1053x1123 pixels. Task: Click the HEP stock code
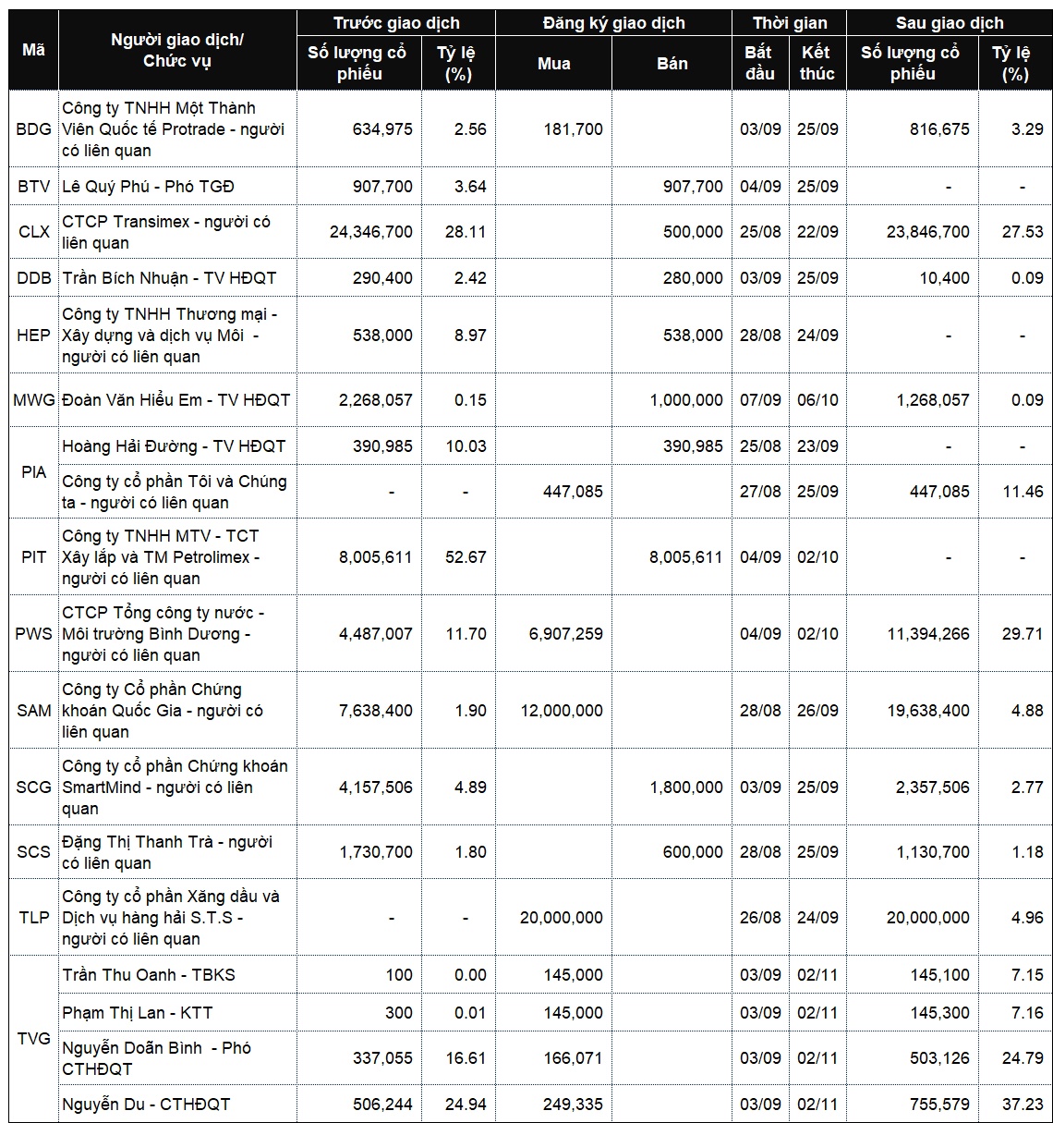(x=34, y=336)
